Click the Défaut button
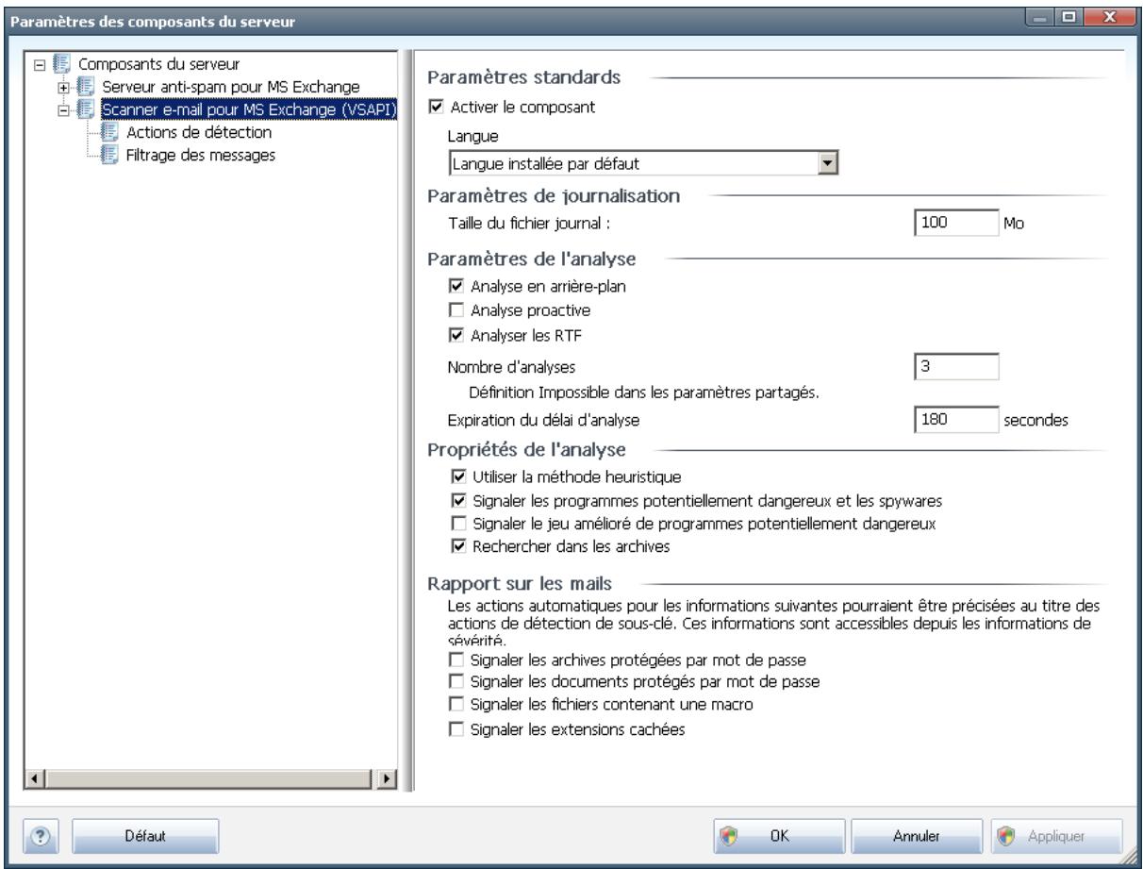This screenshot has width=1143, height=869. click(146, 836)
